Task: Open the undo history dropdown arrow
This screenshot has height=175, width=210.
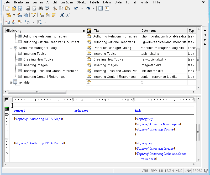Action: [82, 8]
